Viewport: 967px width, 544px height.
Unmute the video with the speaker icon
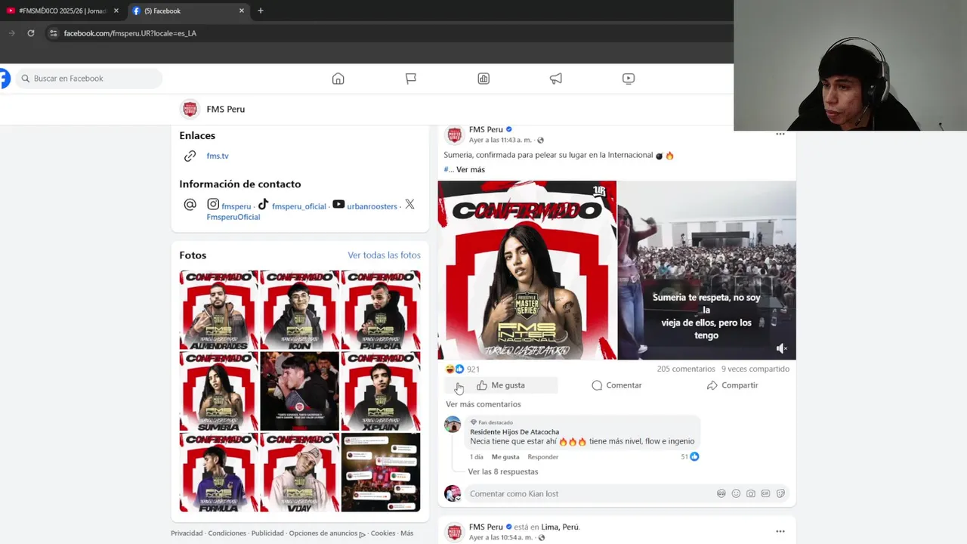coord(781,348)
